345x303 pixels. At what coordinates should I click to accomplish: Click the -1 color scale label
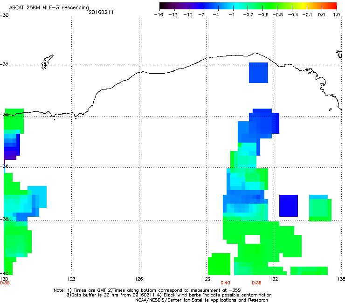(231, 15)
